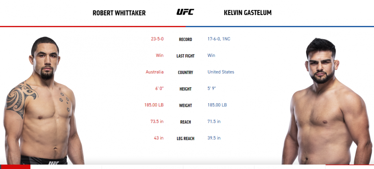Select the LEG REACH stat label
This screenshot has width=374, height=169.
tap(185, 138)
